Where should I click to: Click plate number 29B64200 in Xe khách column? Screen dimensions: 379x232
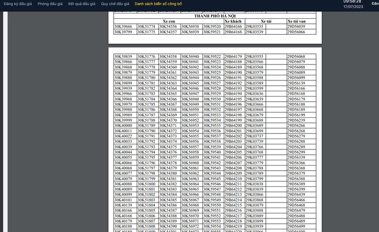233,126
